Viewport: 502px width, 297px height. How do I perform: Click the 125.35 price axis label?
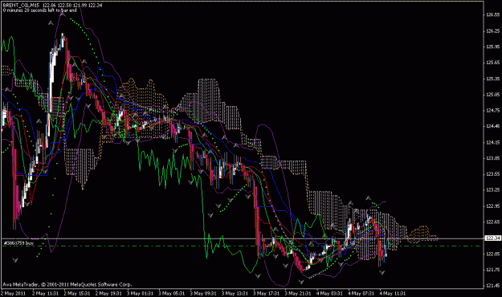pos(493,79)
